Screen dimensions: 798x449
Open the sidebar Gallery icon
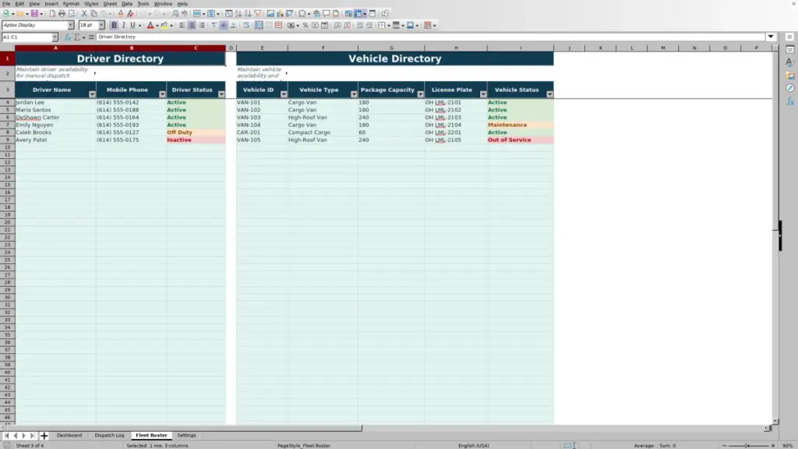pos(790,76)
